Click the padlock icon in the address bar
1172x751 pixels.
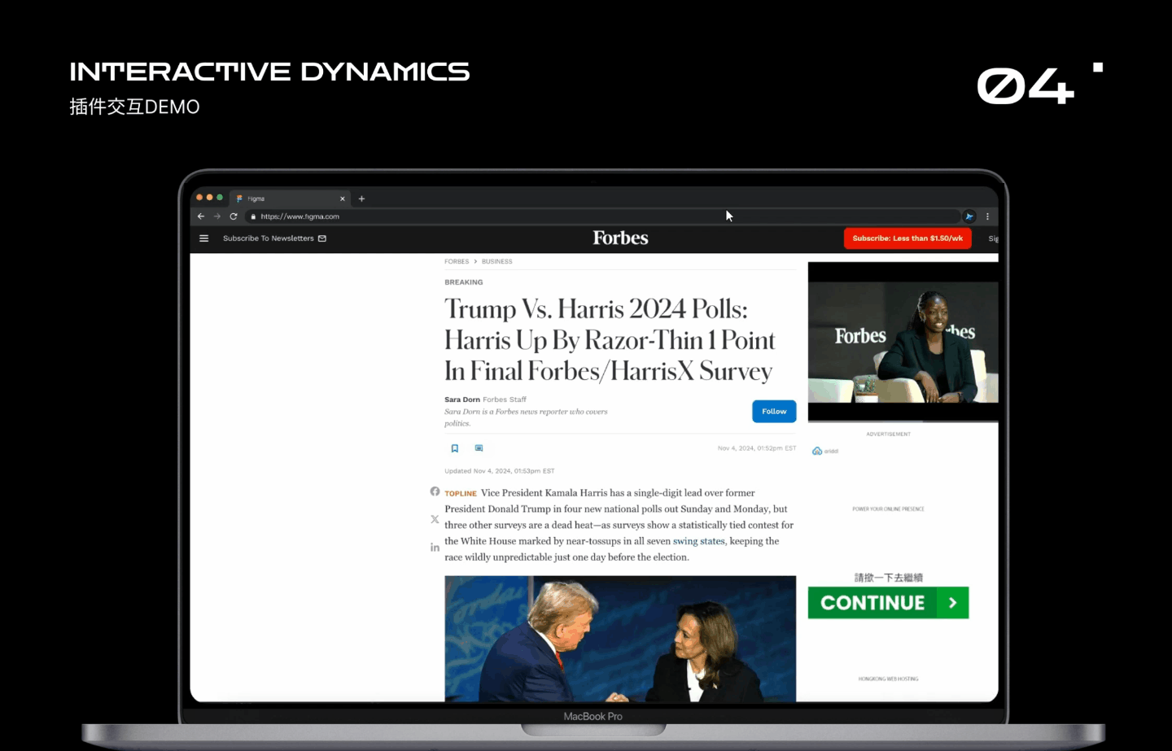point(253,216)
